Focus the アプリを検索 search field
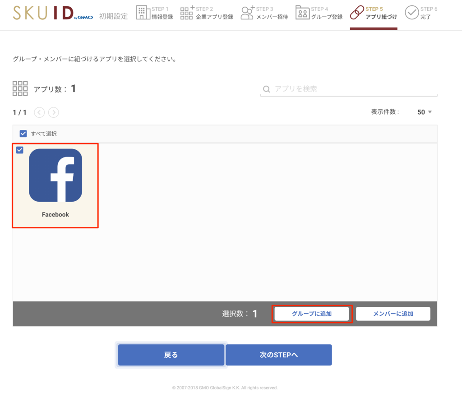Viewport: 462px width, 397px height. [x=349, y=89]
